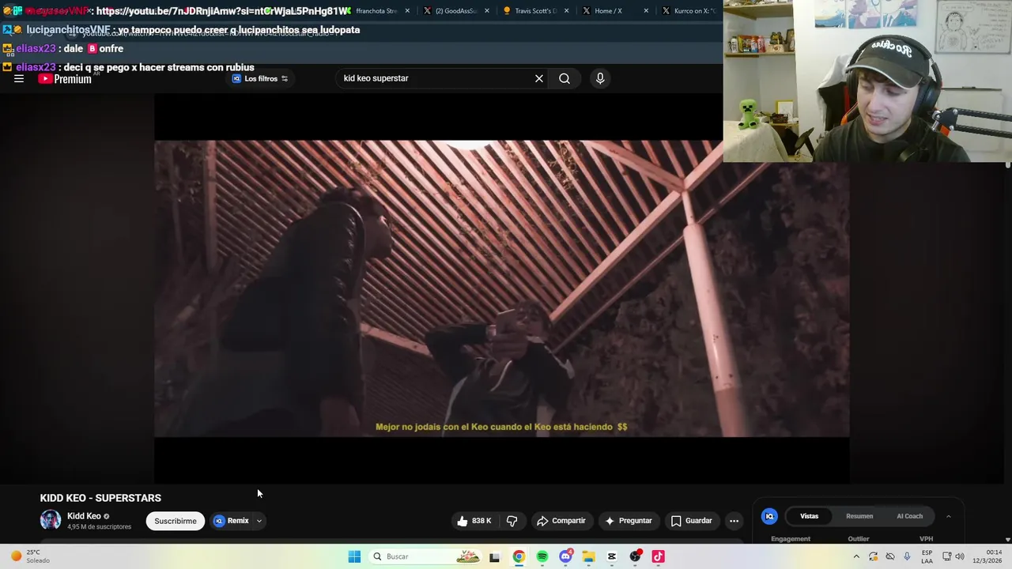Open the YouTube hamburger guide menu
Screen dimensions: 1012x569
(x=19, y=79)
